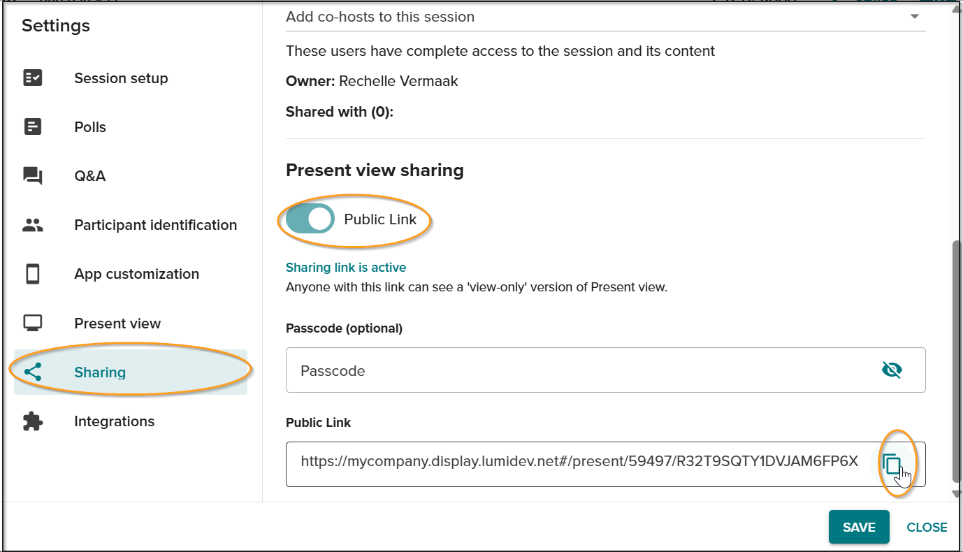The image size is (963, 552).
Task: Expand the Add co-hosts dropdown arrow
Action: pyautogui.click(x=915, y=17)
